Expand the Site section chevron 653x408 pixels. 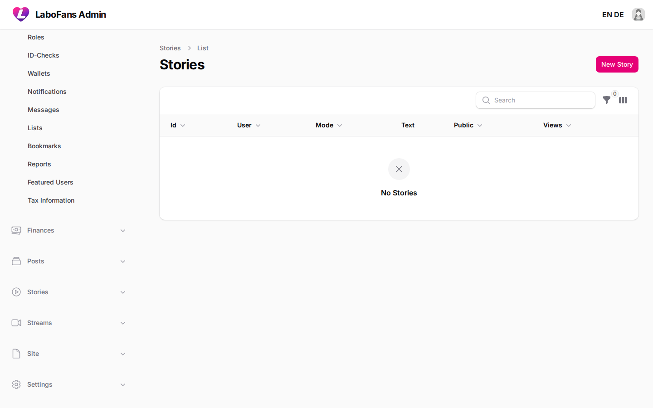[x=123, y=354]
